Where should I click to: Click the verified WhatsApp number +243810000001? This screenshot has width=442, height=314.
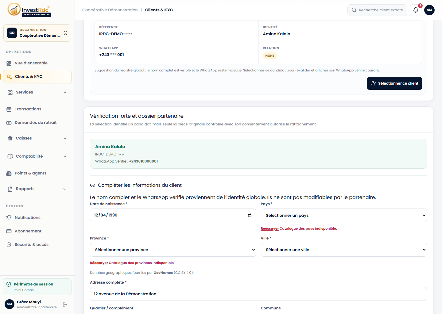(143, 161)
